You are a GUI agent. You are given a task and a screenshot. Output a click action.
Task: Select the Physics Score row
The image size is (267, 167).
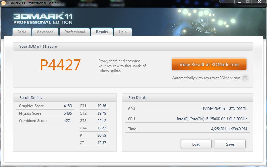point(45,113)
